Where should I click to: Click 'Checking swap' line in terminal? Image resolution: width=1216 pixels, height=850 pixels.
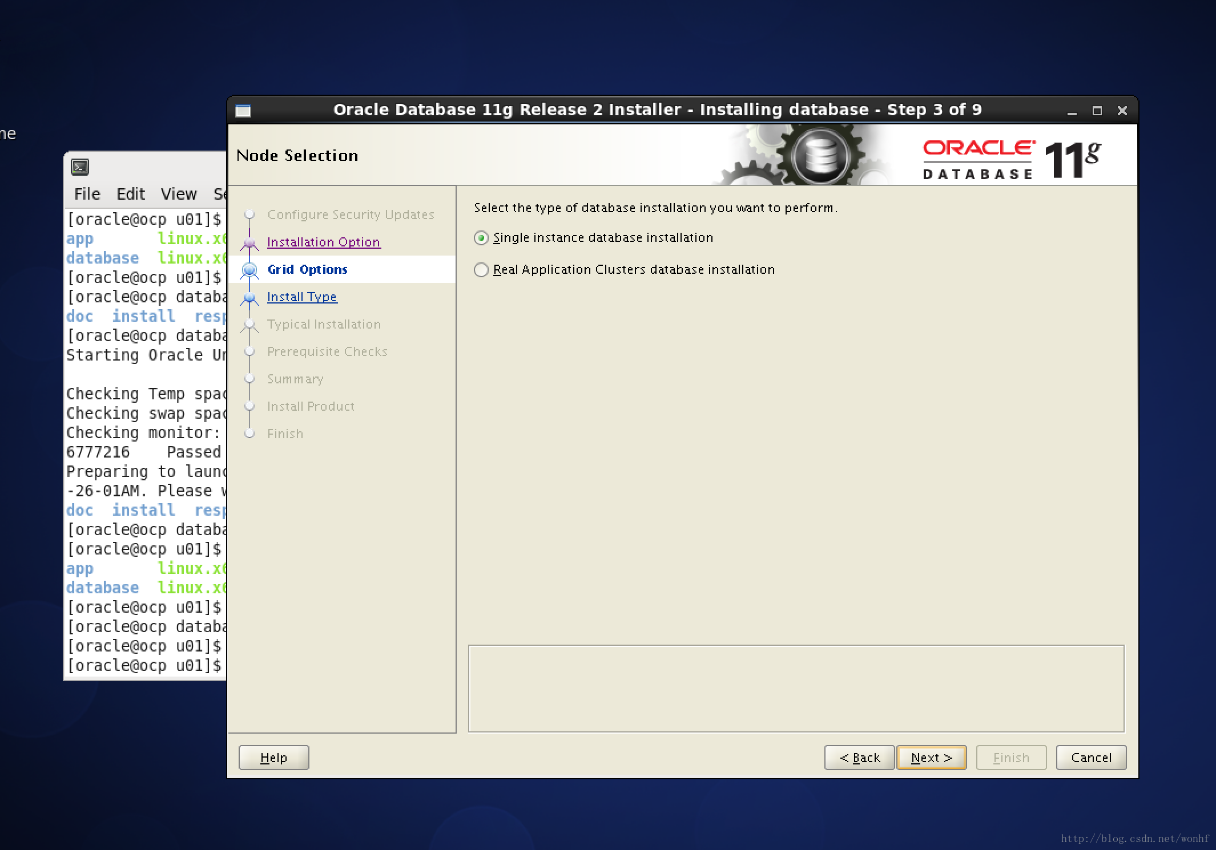(x=146, y=414)
